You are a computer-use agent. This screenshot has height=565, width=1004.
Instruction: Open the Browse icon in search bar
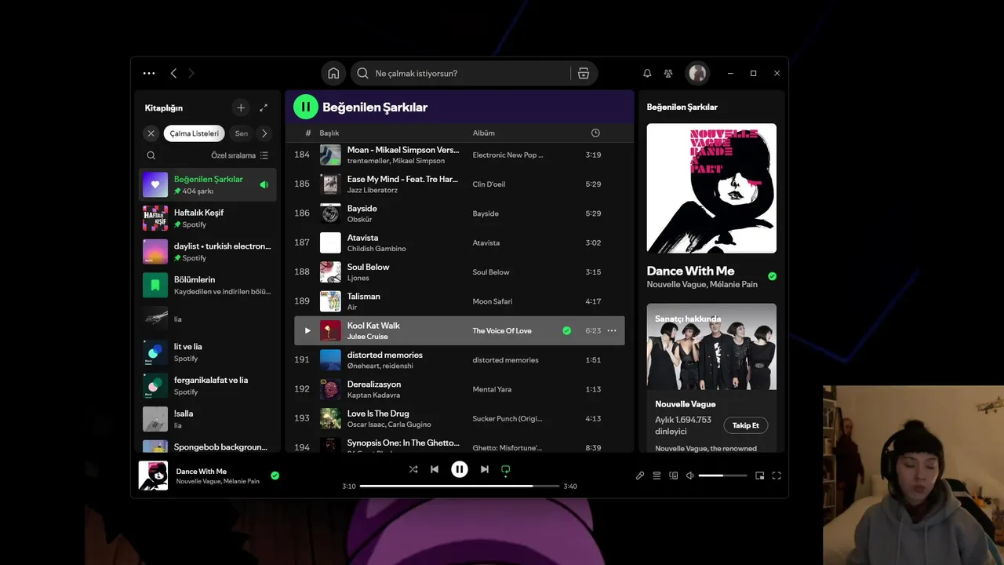click(x=584, y=73)
